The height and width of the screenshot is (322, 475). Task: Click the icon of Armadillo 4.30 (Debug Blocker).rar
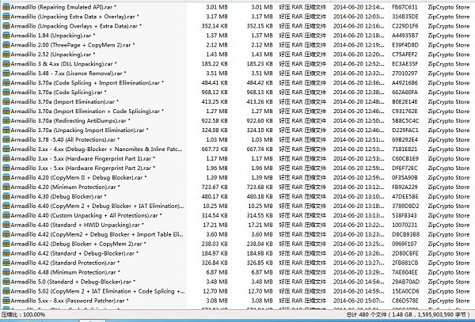click(6, 196)
